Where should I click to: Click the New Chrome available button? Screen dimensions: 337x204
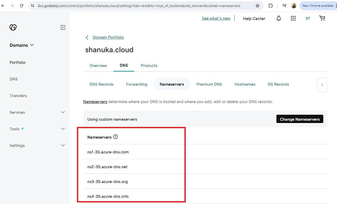[318, 6]
